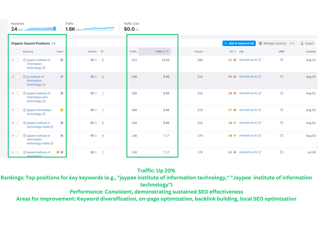The width and height of the screenshot is (321, 241).
Task: Open www.jiit.ac.in link in the first row
Action: [x=248, y=60]
